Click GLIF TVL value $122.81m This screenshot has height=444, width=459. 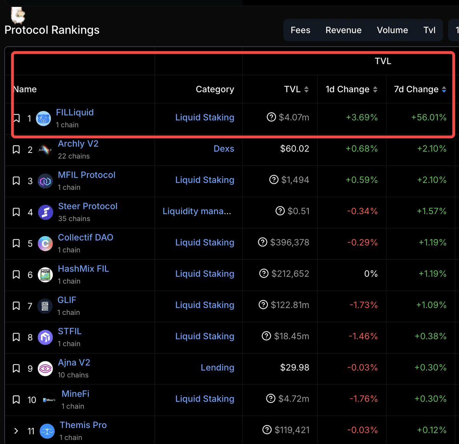pos(290,305)
